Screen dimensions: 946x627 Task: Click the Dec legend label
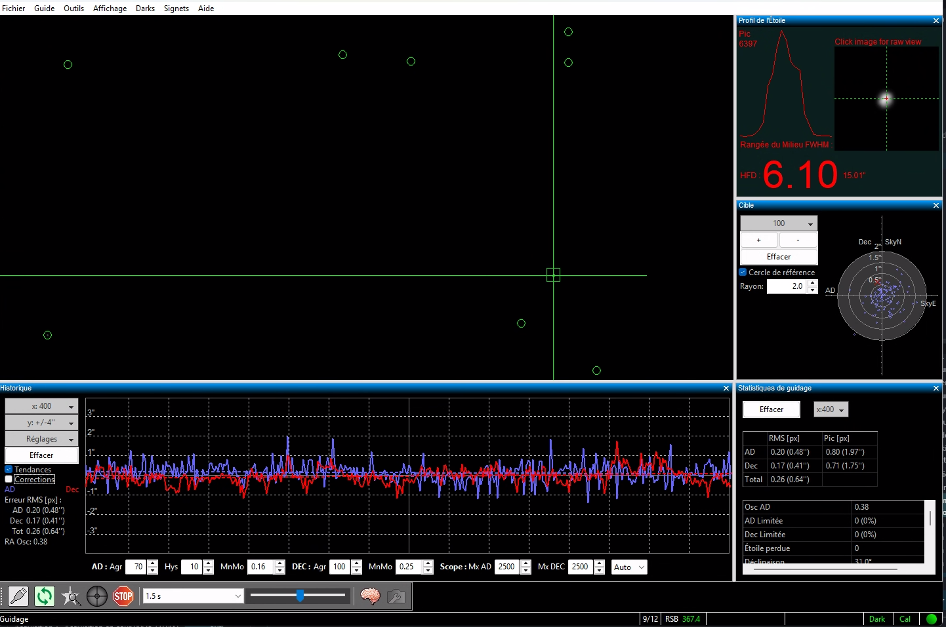pyautogui.click(x=72, y=489)
